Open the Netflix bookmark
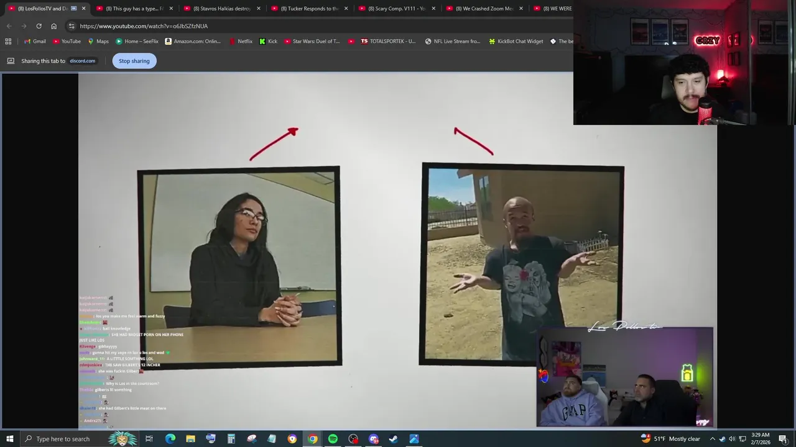The height and width of the screenshot is (447, 796). coord(241,42)
